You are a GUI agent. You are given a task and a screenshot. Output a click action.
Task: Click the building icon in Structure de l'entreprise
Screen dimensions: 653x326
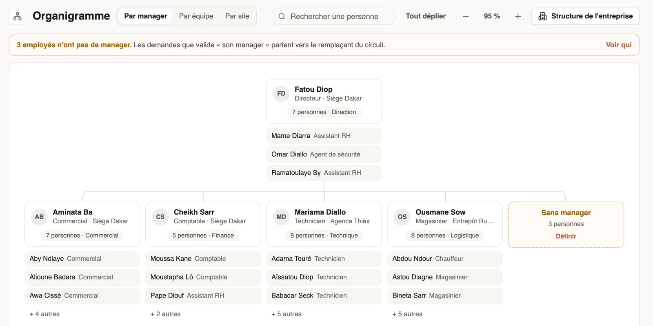[542, 16]
